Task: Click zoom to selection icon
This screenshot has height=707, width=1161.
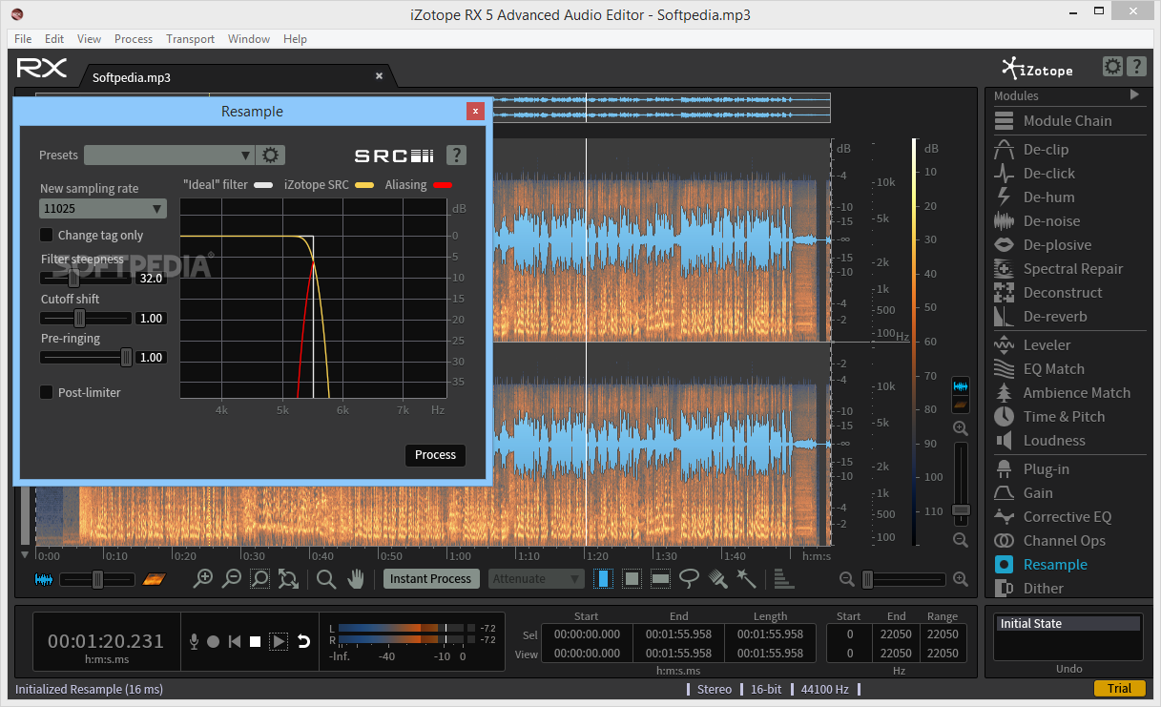Action: [x=259, y=578]
